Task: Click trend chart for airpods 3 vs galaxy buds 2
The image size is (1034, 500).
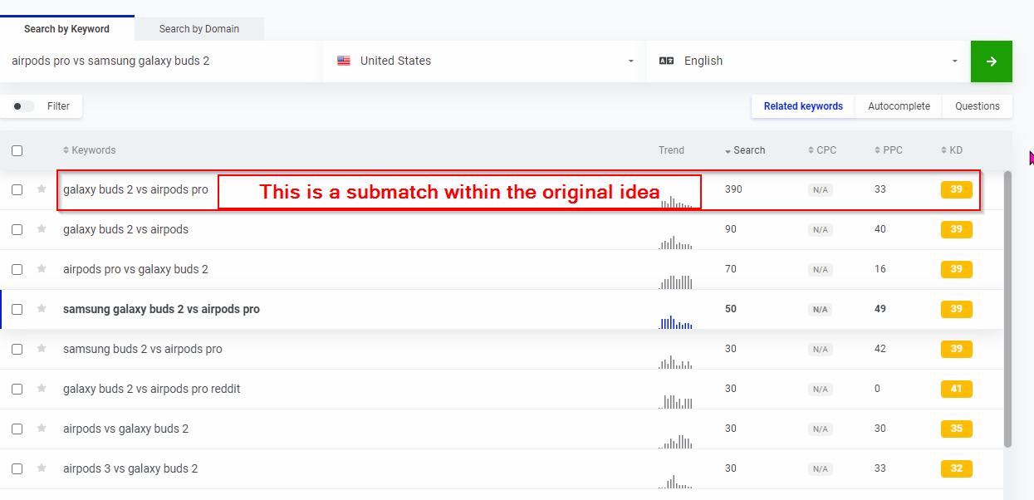Action: tap(675, 481)
